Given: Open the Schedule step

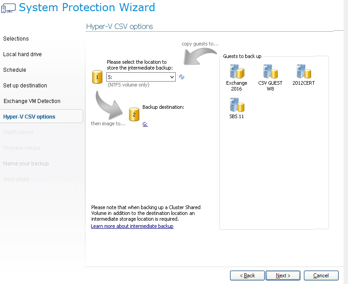Looking at the screenshot, I should (15, 70).
